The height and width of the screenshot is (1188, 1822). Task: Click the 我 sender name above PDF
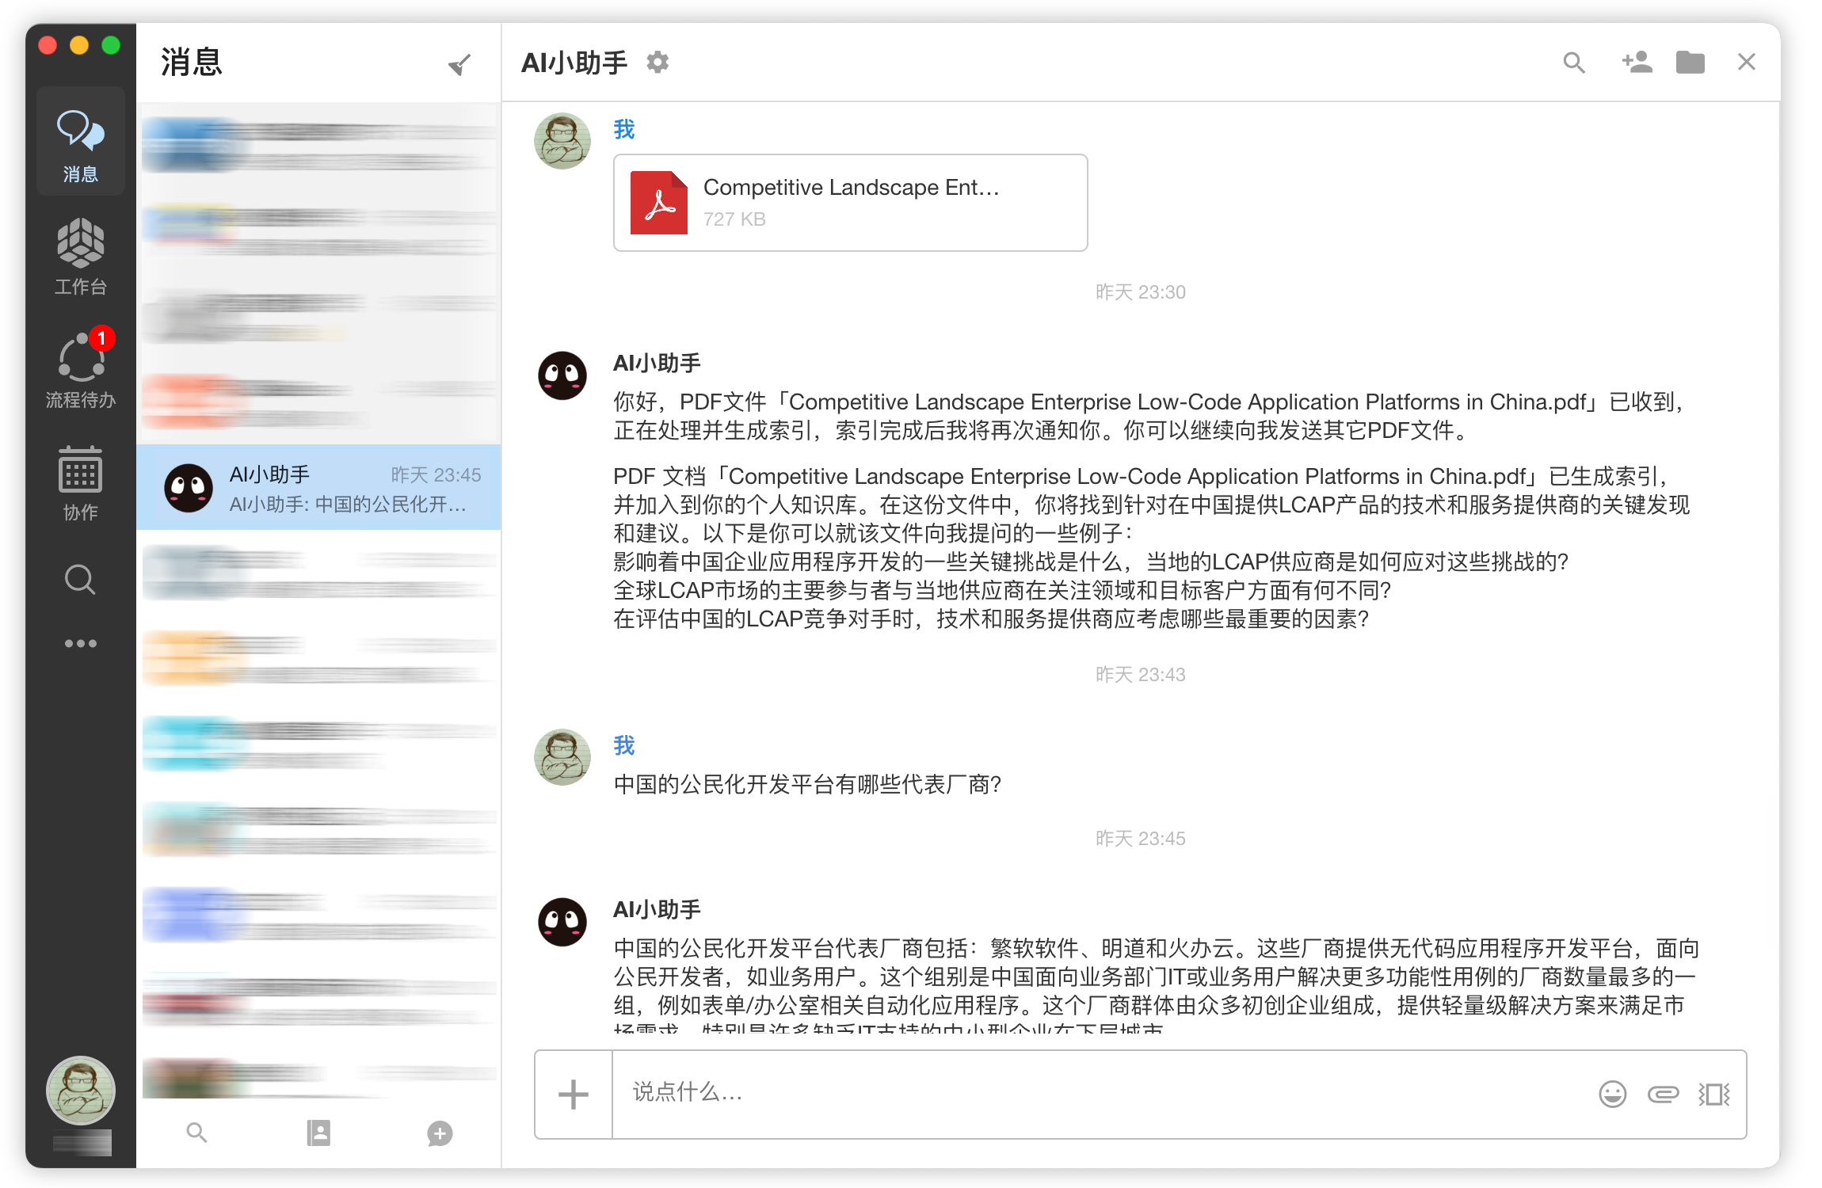(x=624, y=129)
